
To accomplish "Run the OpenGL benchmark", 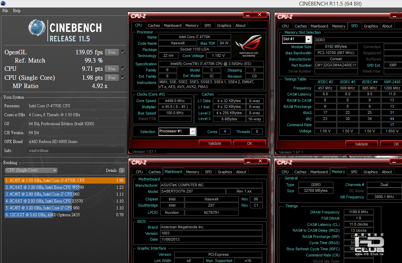I will point(112,52).
